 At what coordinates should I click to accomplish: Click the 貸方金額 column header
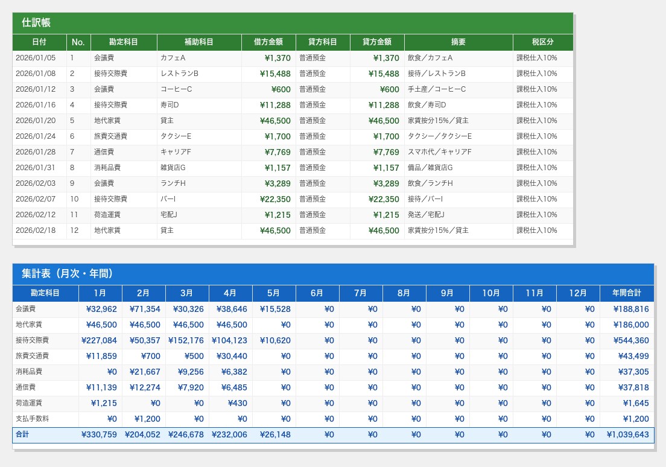coord(377,42)
